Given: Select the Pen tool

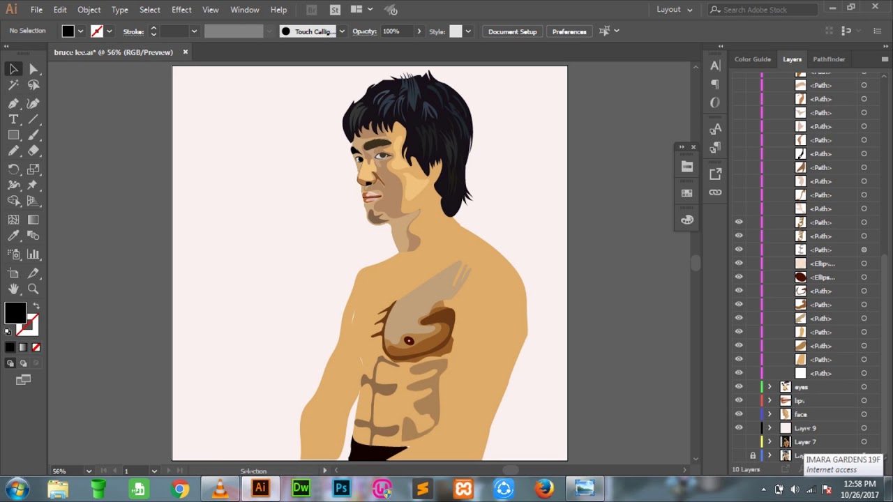Looking at the screenshot, I should point(13,102).
